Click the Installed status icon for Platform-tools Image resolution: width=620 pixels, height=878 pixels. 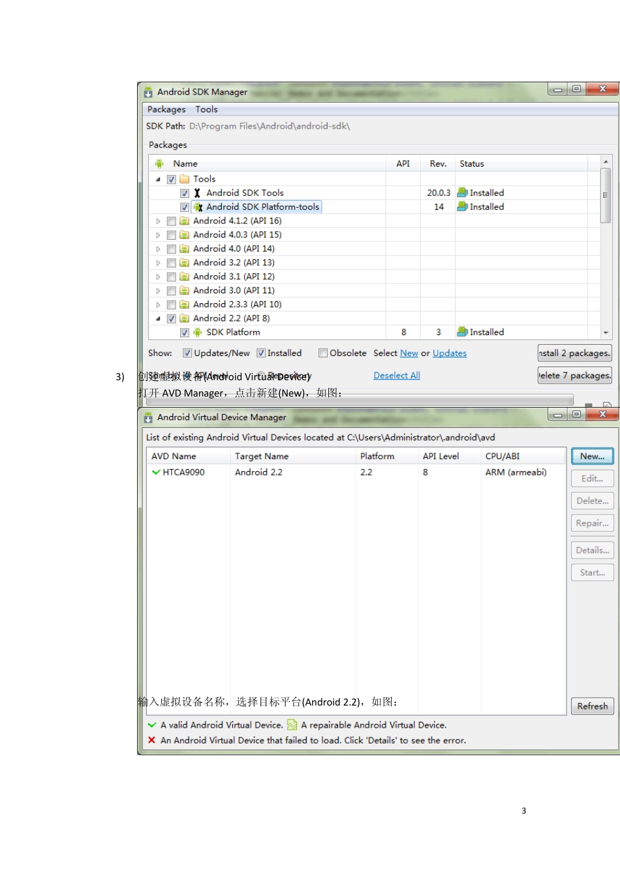(x=462, y=206)
